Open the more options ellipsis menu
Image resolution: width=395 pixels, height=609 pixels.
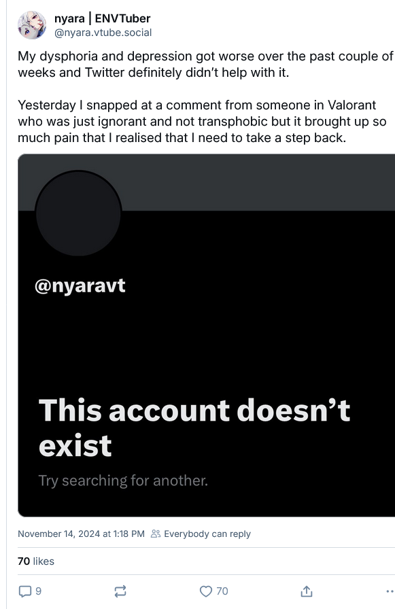click(x=390, y=591)
